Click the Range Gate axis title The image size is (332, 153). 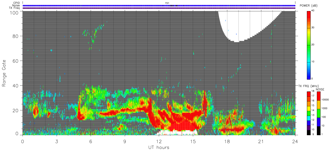(4, 73)
